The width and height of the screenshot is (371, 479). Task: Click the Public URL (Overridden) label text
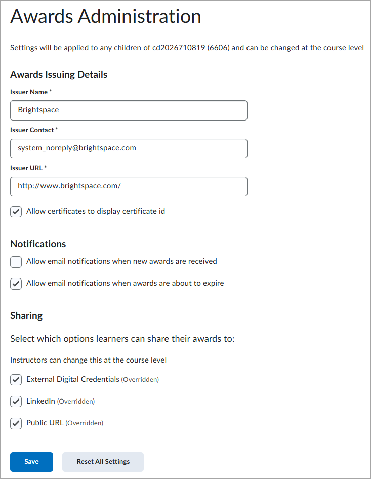tap(65, 423)
